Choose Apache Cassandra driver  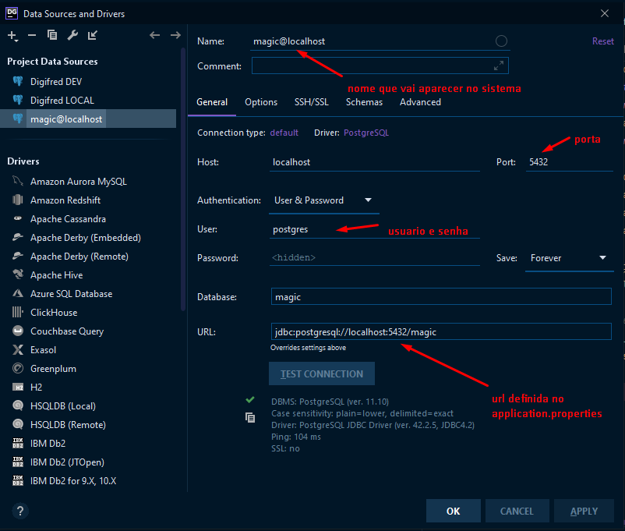point(88,219)
